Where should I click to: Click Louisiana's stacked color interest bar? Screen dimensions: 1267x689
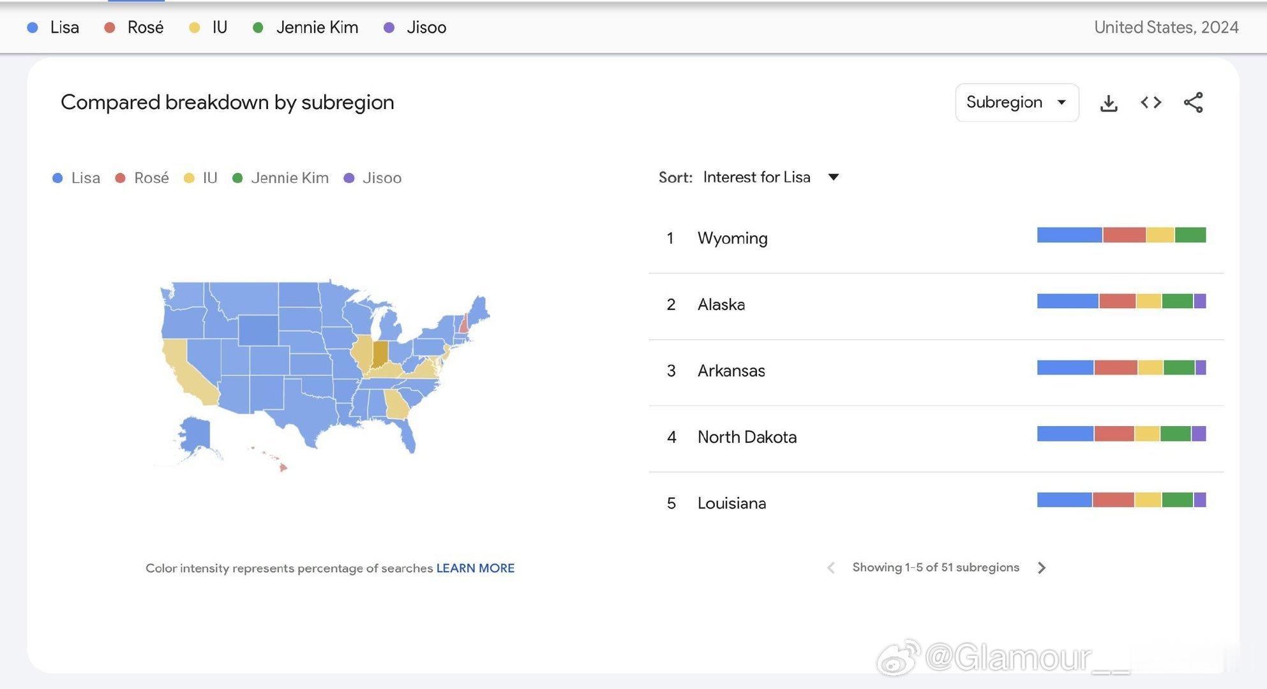[1121, 500]
